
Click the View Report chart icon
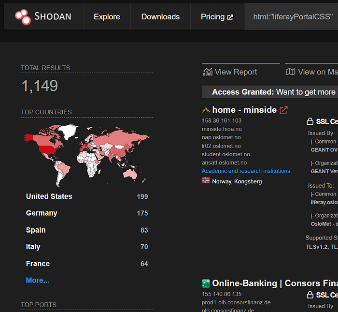pos(208,72)
